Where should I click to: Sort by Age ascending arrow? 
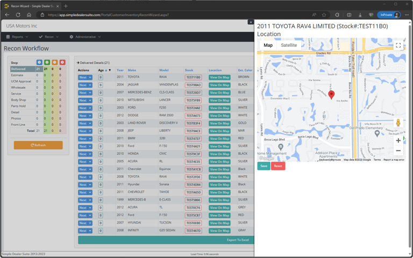click(x=106, y=70)
